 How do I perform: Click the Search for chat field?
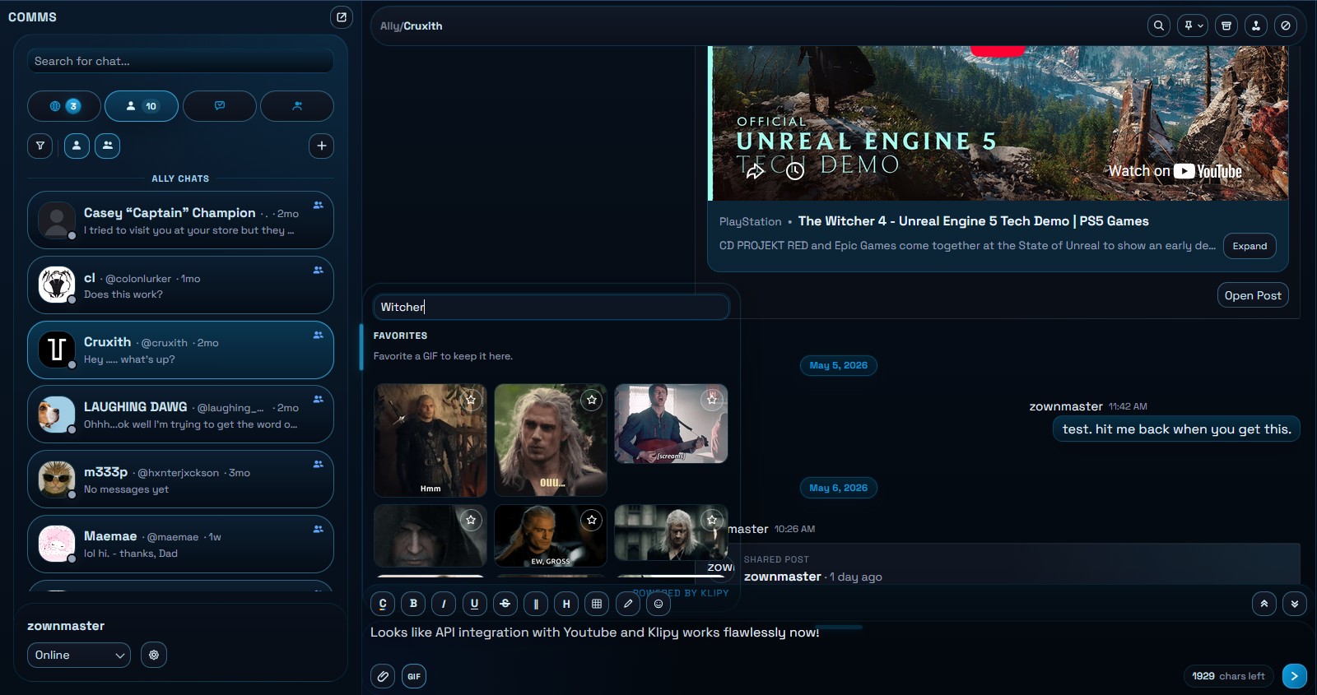(x=180, y=61)
